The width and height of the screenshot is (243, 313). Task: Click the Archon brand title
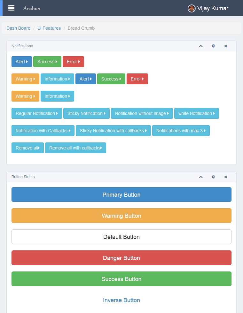[x=32, y=8]
